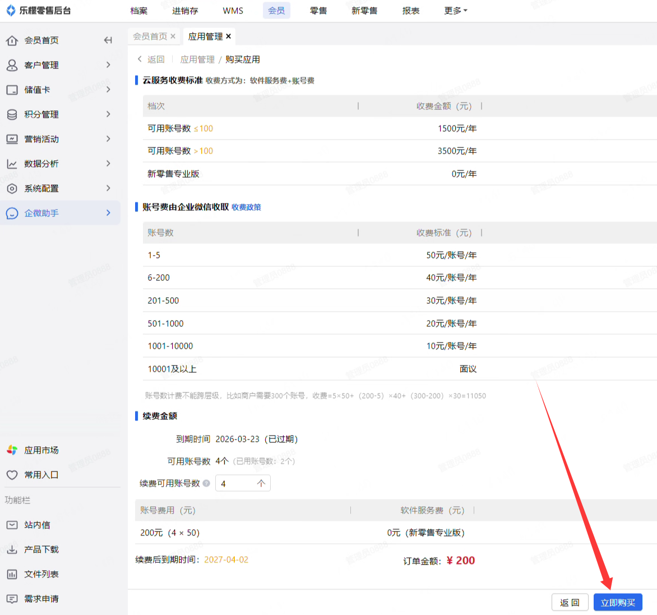The image size is (657, 615).
Task: Click the 需求申请 icon
Action: [x=12, y=599]
